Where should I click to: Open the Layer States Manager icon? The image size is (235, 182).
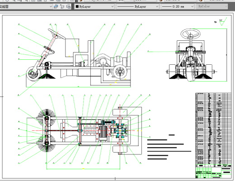(x=68, y=6)
